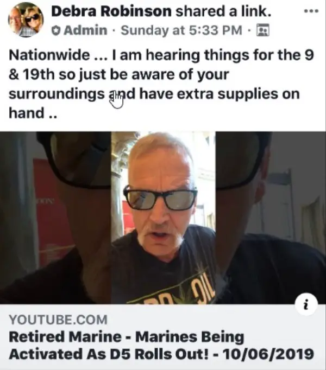The height and width of the screenshot is (370, 326).
Task: Open Debra Robinson's profile name link
Action: click(x=111, y=11)
